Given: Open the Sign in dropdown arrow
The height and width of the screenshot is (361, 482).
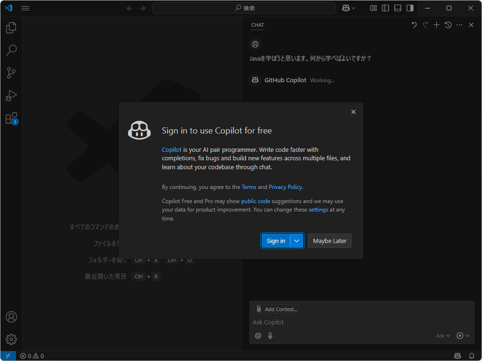Looking at the screenshot, I should click(296, 241).
